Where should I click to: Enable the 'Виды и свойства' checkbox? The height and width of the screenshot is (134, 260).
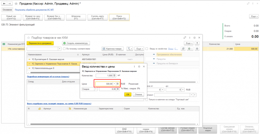147,49
